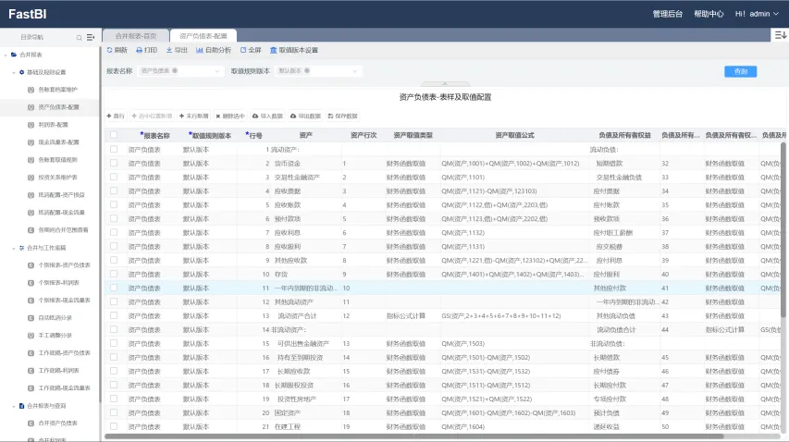Collapse the query filter panel with up chevron
The image size is (789, 442).
click(445, 84)
